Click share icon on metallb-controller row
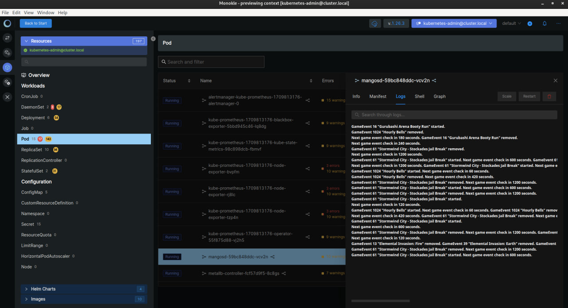This screenshot has width=568, height=308. pos(284,273)
